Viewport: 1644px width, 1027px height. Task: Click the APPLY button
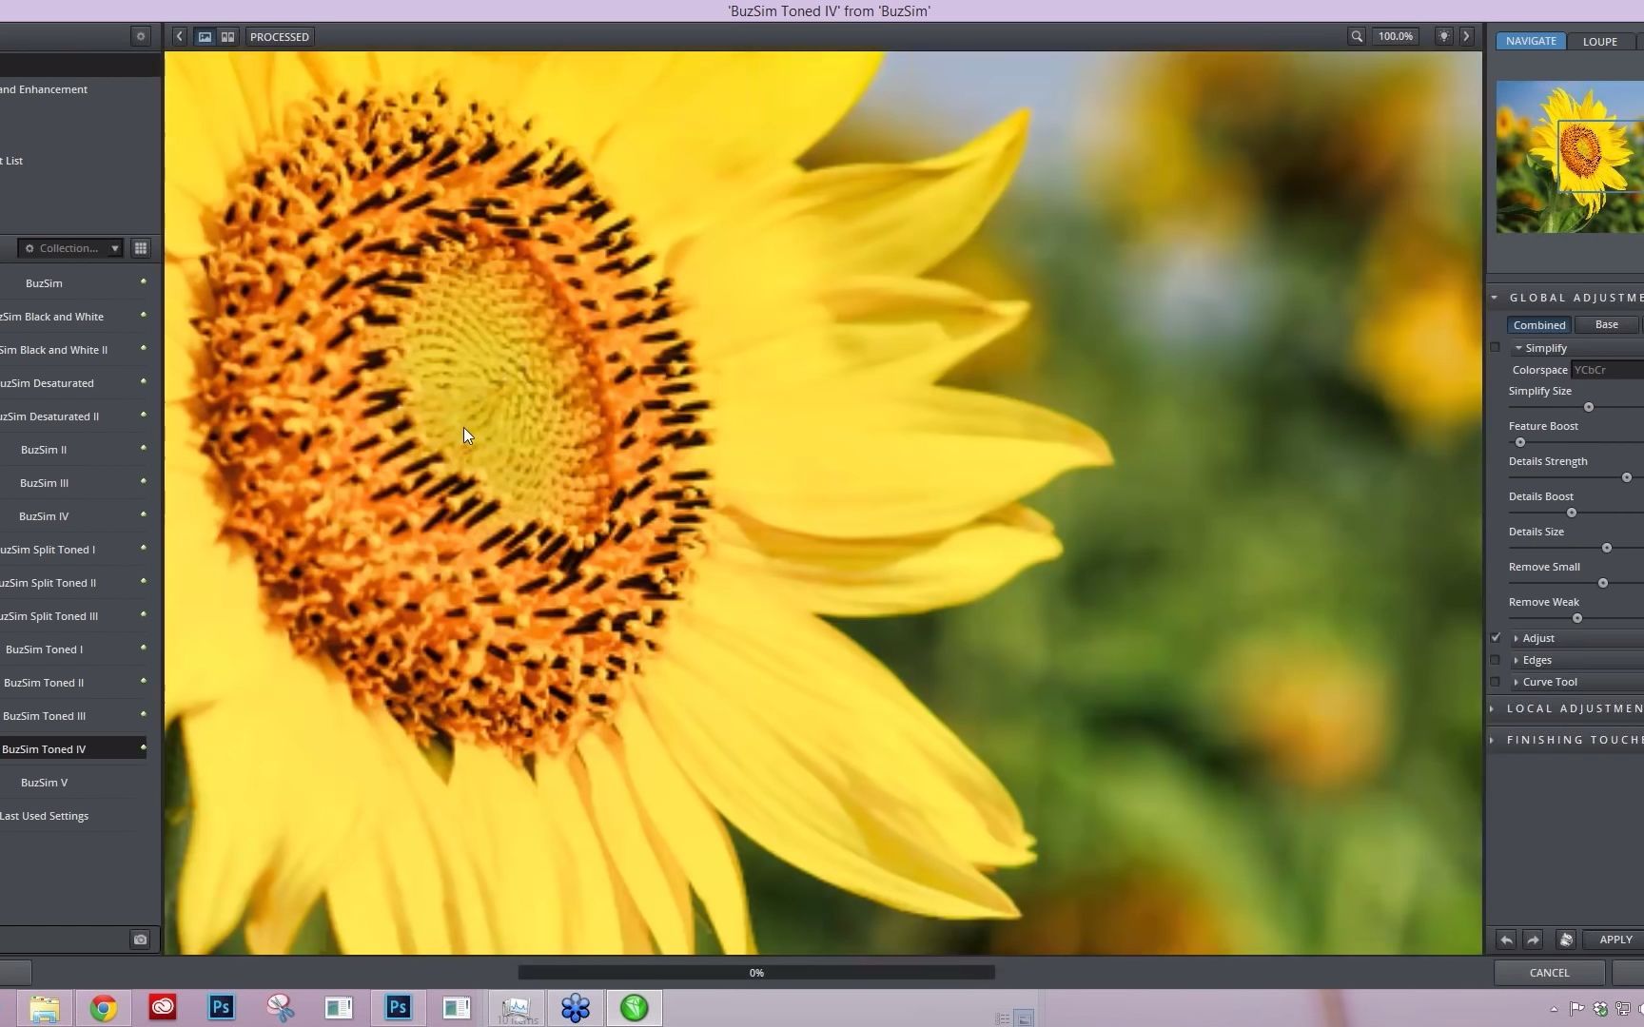pyautogui.click(x=1615, y=940)
